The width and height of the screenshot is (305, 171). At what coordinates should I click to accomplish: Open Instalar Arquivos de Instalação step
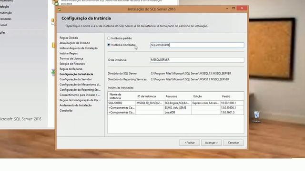tap(79, 48)
